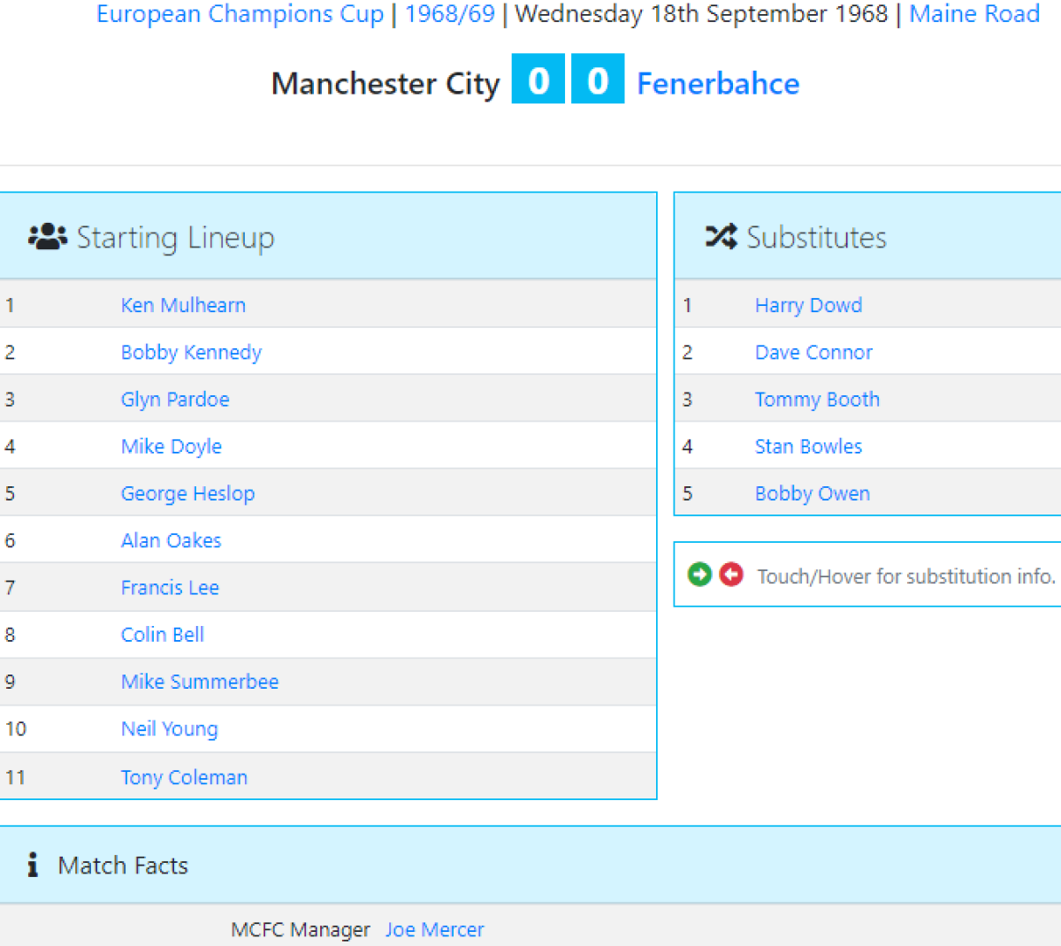Image resolution: width=1061 pixels, height=946 pixels.
Task: Click the green substitution-on arrow icon
Action: click(x=699, y=575)
